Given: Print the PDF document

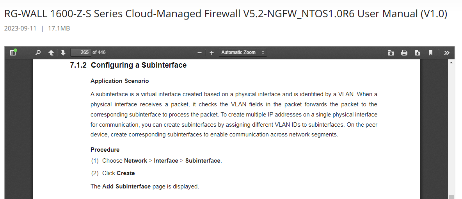Looking at the screenshot, I should click(404, 52).
